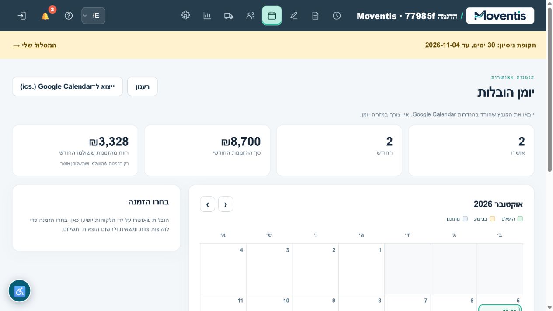Open the team people icon

coord(250,16)
